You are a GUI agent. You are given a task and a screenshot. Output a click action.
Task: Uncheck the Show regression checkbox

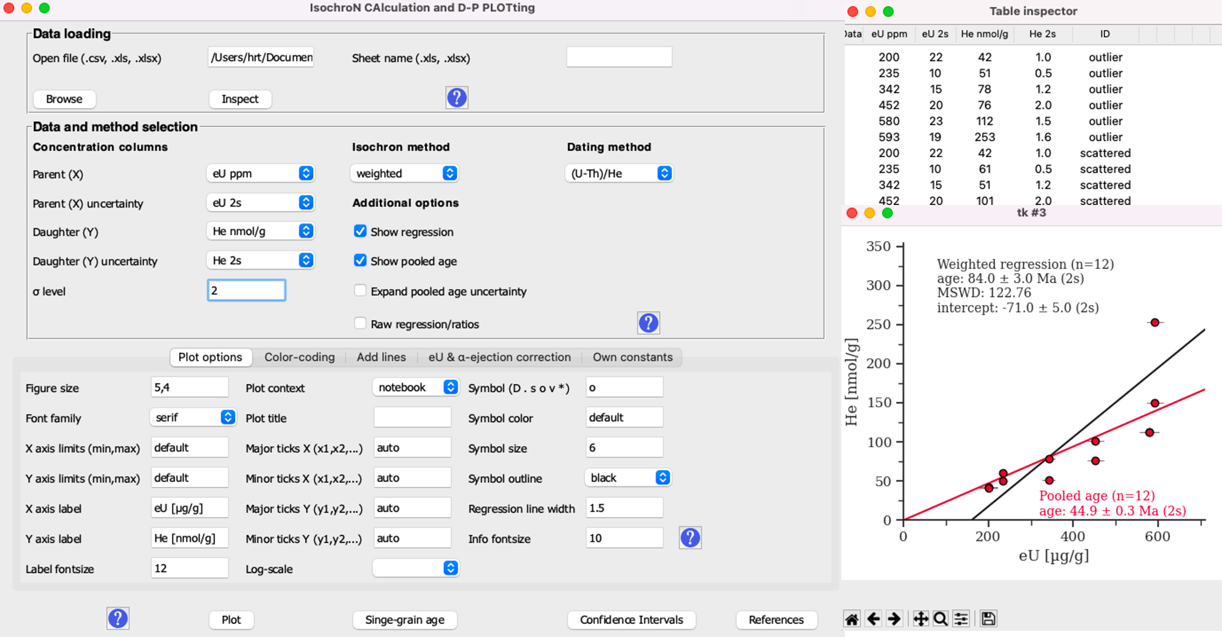click(x=360, y=231)
